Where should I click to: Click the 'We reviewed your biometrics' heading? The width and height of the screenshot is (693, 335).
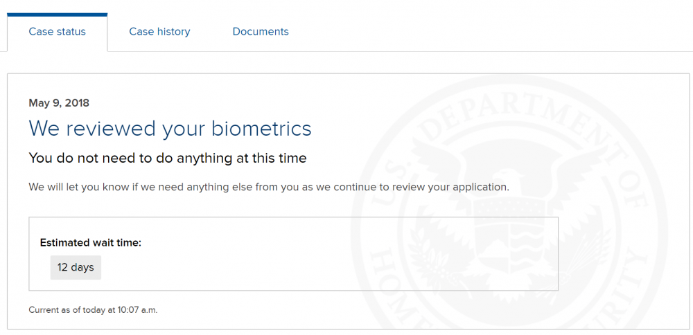[170, 129]
